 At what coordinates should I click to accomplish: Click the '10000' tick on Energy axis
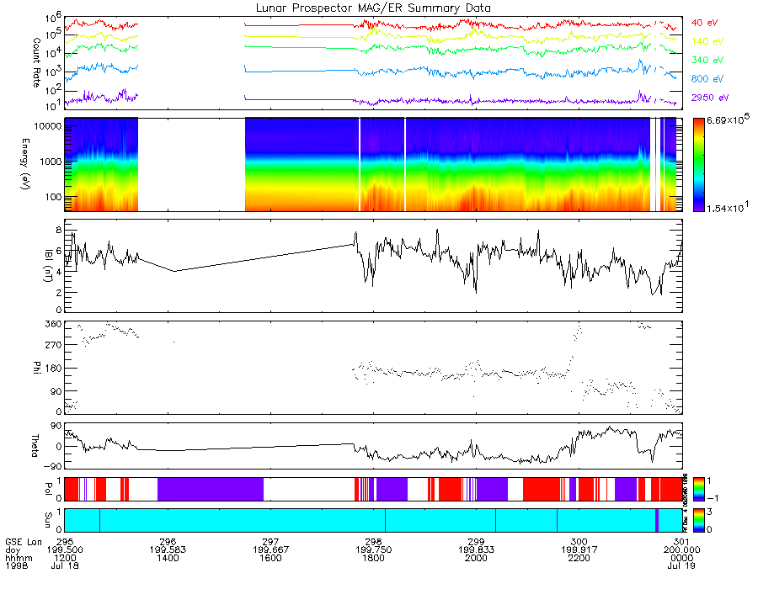click(47, 126)
